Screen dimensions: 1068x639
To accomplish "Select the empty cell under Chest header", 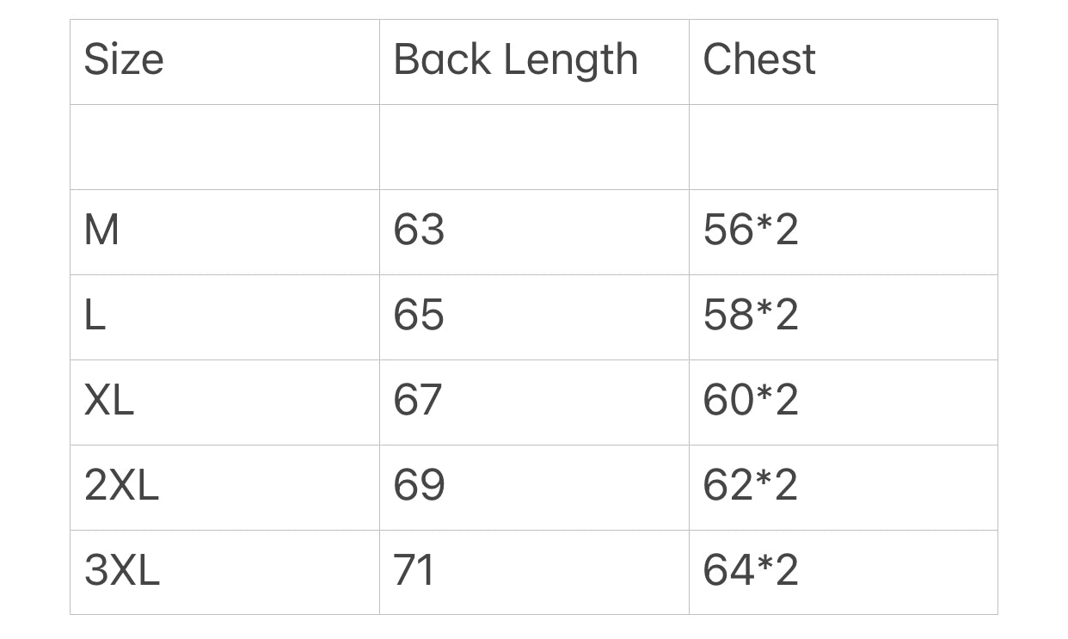I will pos(843,147).
